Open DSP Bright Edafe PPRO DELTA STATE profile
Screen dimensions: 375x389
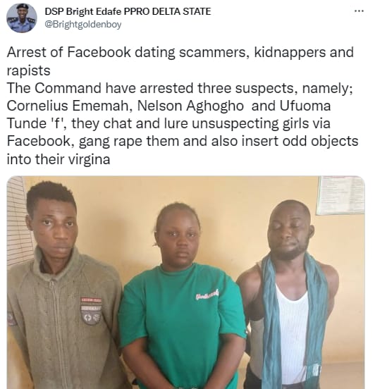(x=128, y=11)
